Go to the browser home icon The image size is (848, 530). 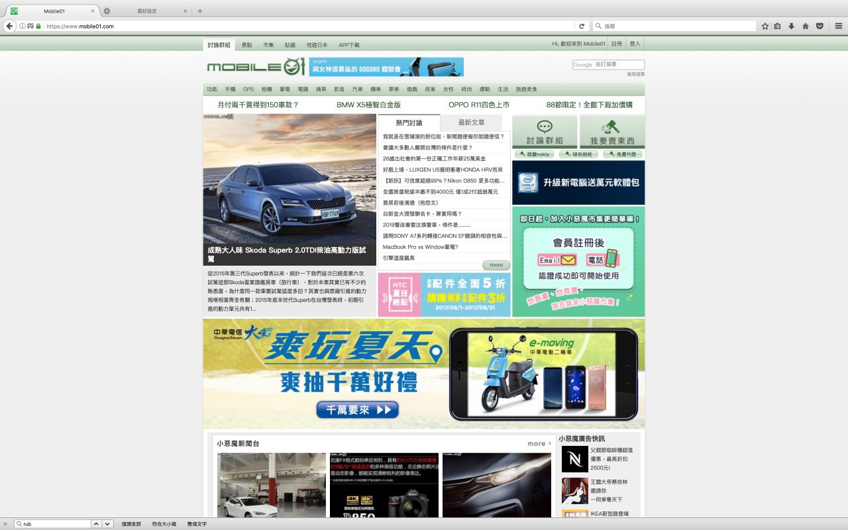(806, 26)
